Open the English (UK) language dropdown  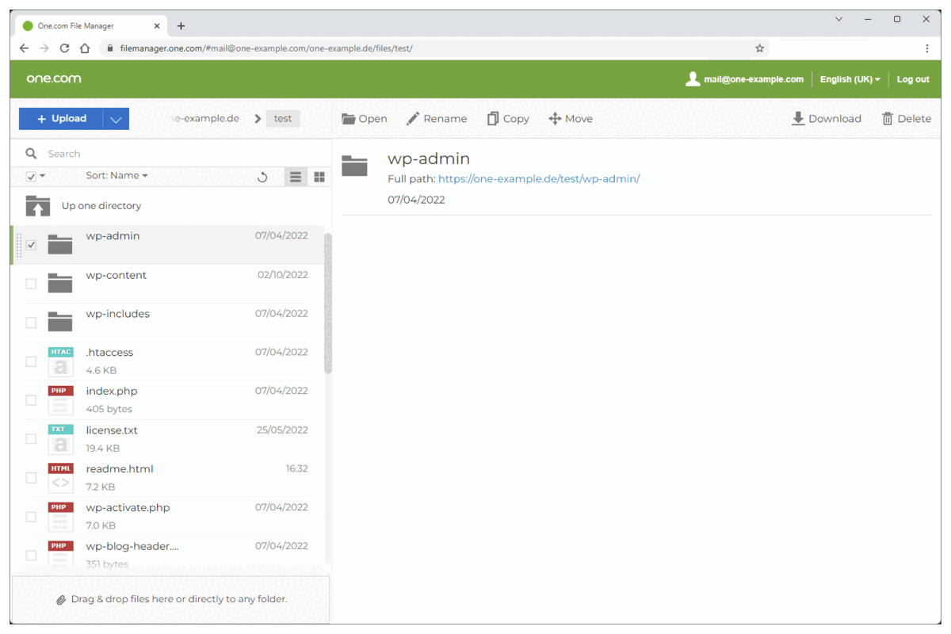point(849,79)
